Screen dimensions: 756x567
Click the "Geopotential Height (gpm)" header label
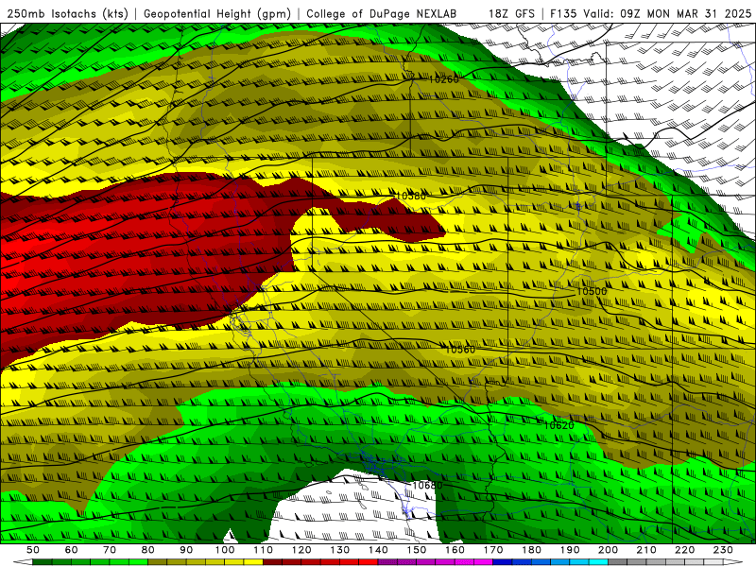tap(217, 13)
